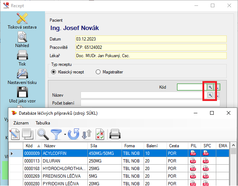
Task: Sort by the Balení column header
Action: coord(155,146)
